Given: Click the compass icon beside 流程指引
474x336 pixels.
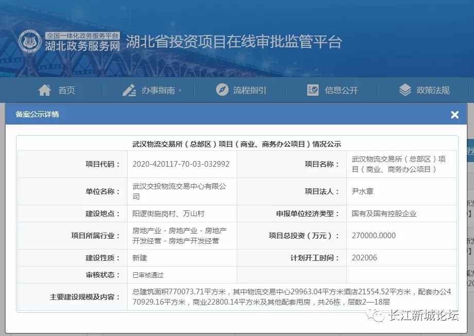Looking at the screenshot, I should [222, 90].
